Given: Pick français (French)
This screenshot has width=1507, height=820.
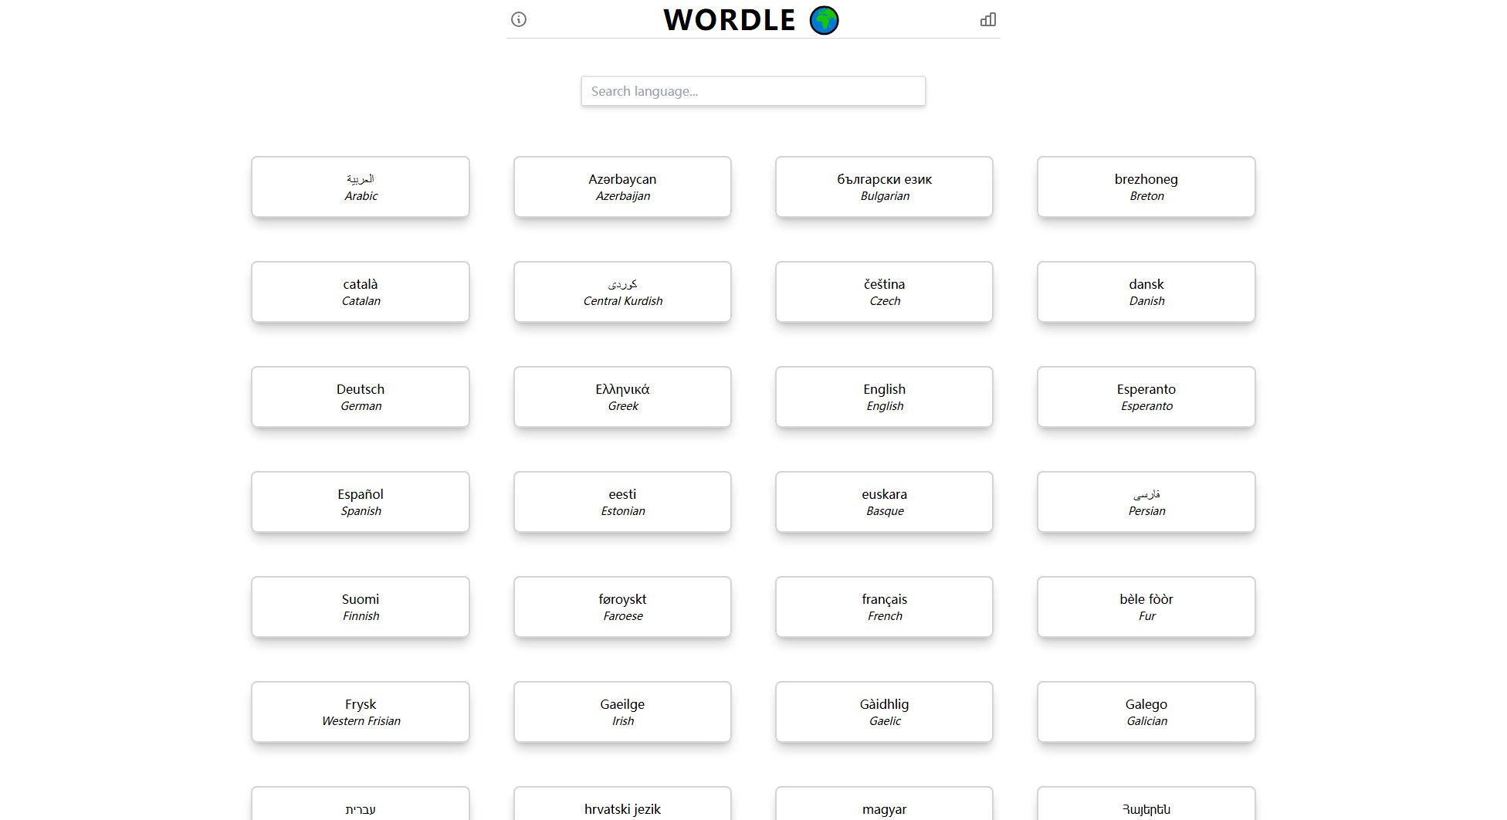Looking at the screenshot, I should (x=884, y=607).
